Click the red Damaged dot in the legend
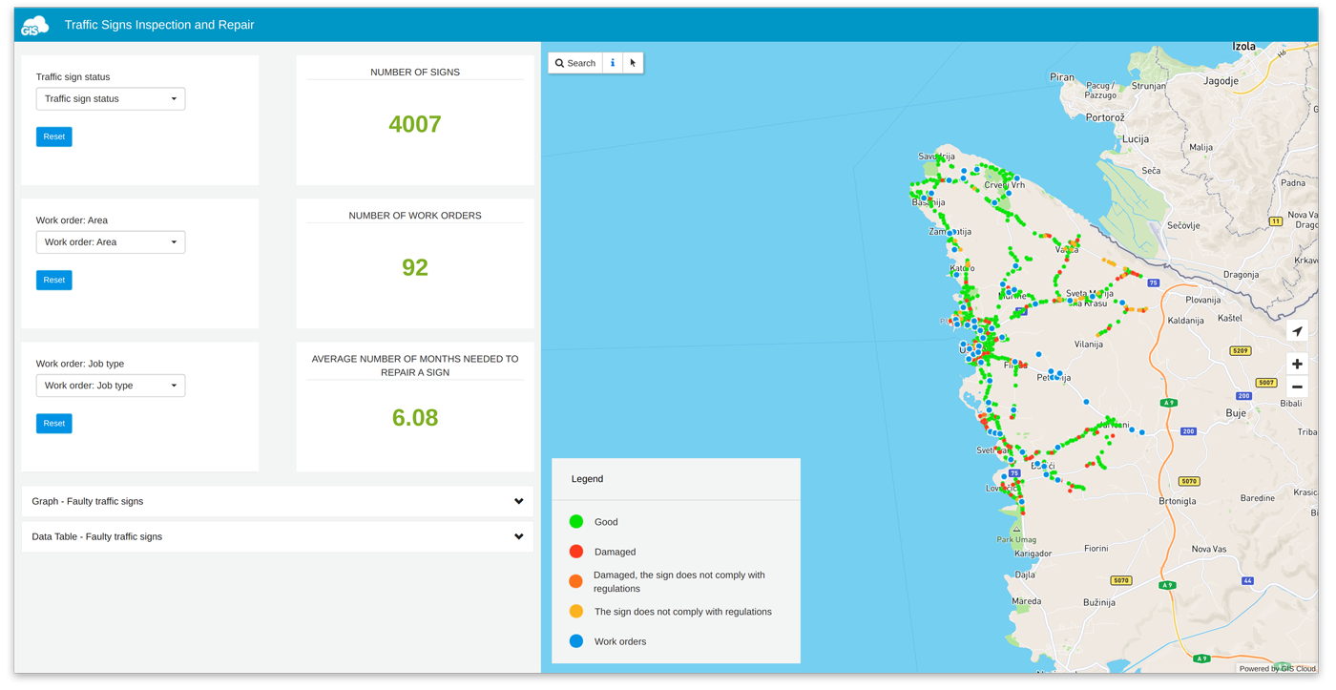Screen dimensions: 1336x690 [x=575, y=551]
